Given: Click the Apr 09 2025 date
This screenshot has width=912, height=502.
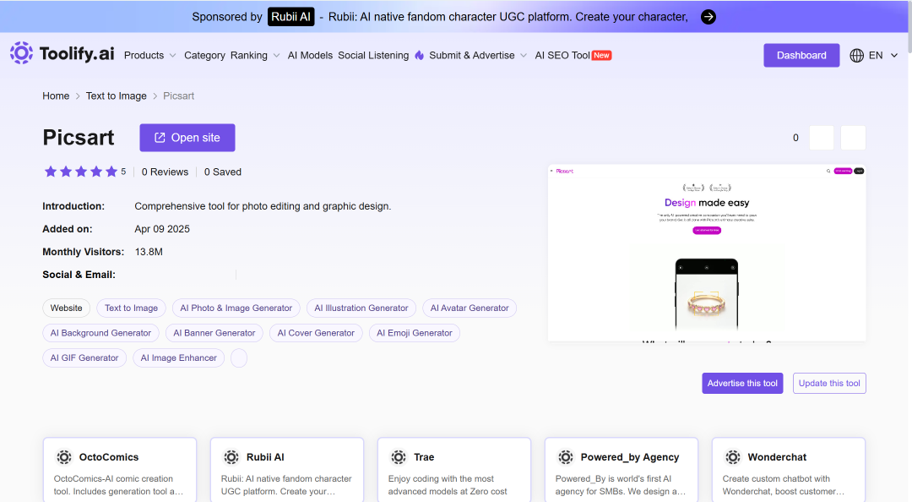Looking at the screenshot, I should (x=162, y=229).
